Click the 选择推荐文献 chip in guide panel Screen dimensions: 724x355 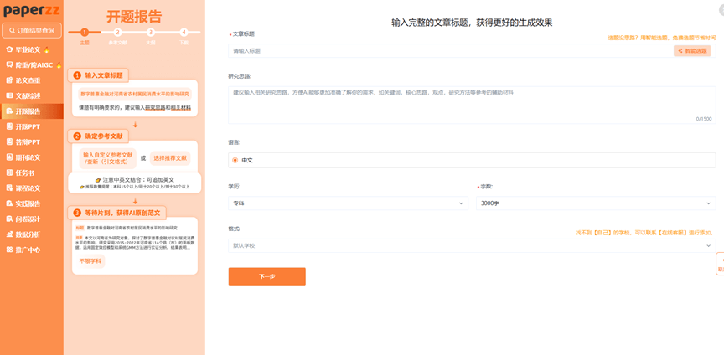point(170,158)
